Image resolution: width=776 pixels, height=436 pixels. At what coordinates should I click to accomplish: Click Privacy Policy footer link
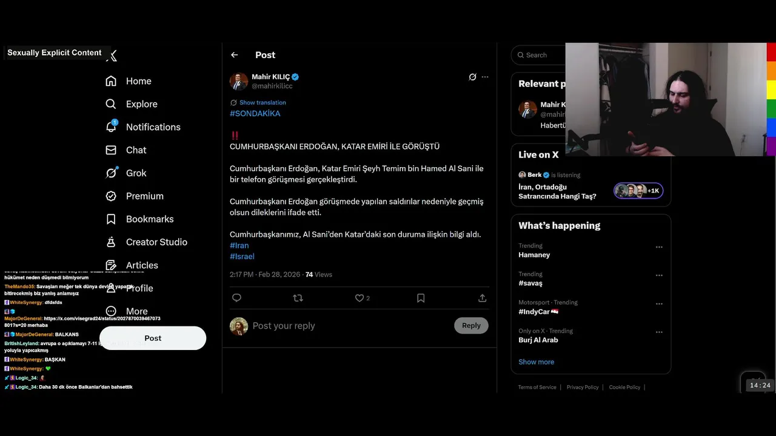pyautogui.click(x=583, y=388)
